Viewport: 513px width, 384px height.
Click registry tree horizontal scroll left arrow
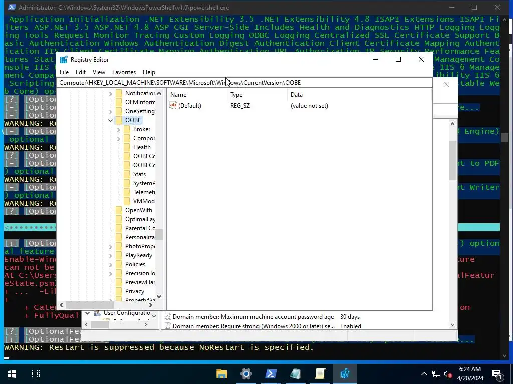point(61,305)
